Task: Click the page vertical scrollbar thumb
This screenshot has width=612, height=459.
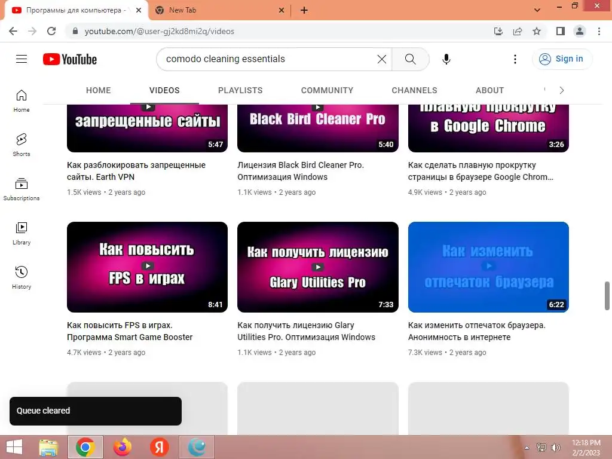Action: point(607,295)
